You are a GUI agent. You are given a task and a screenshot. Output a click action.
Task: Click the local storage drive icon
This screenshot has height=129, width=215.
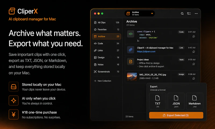[x=14, y=87]
